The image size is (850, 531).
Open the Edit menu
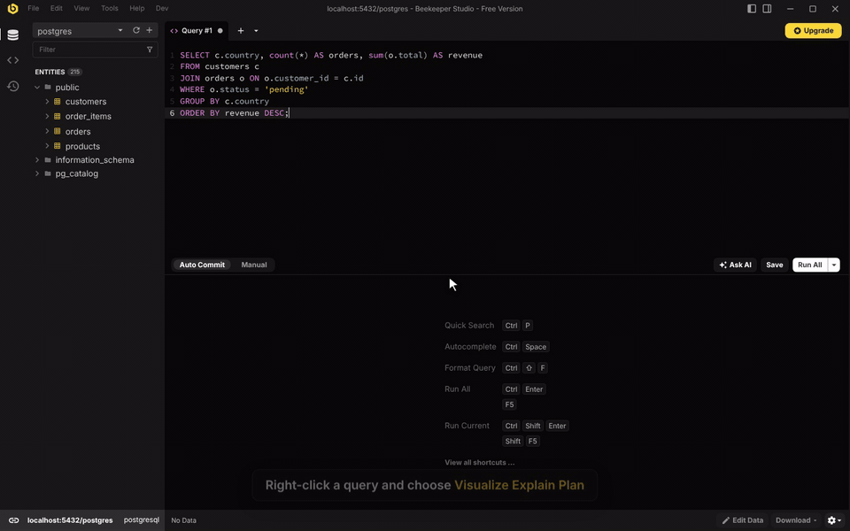pyautogui.click(x=57, y=8)
